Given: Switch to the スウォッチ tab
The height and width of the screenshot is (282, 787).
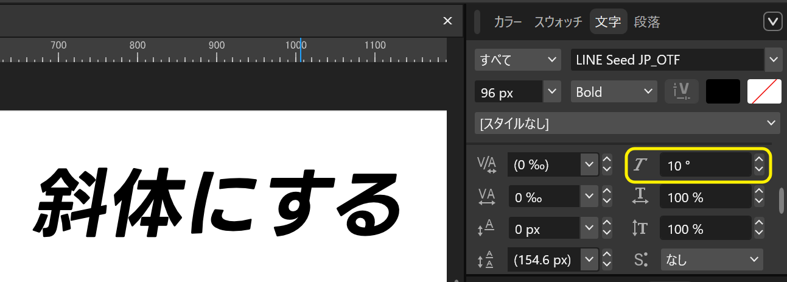Looking at the screenshot, I should (558, 23).
